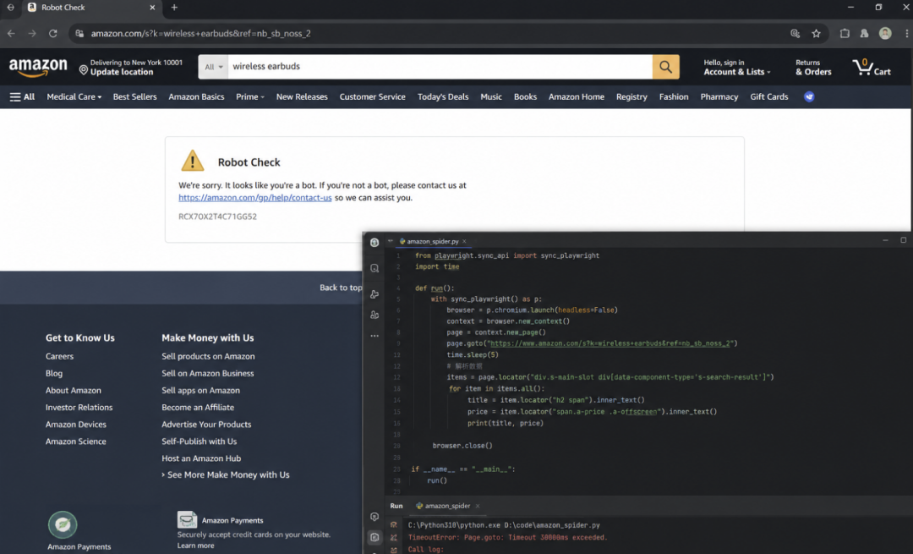Screen dimensions: 913x554
Task: Open Music in nav bar
Action: [x=491, y=96]
